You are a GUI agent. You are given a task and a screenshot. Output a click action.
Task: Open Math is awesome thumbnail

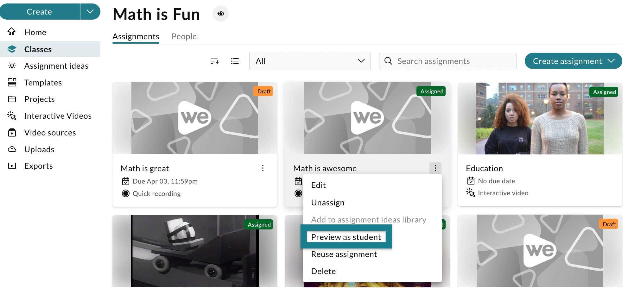click(x=367, y=118)
